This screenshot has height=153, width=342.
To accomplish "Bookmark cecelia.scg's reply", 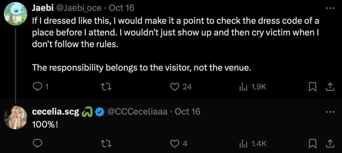I will 313,143.
